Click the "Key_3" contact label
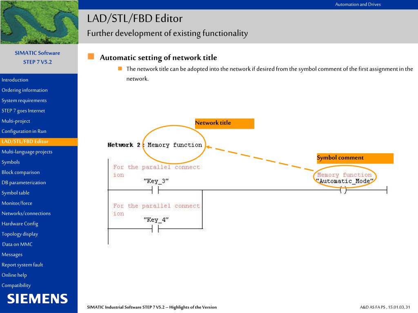The image size is (418, 313). pyautogui.click(x=156, y=181)
